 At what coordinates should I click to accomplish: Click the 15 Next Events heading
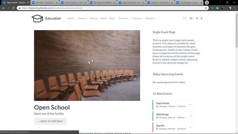click(x=163, y=94)
